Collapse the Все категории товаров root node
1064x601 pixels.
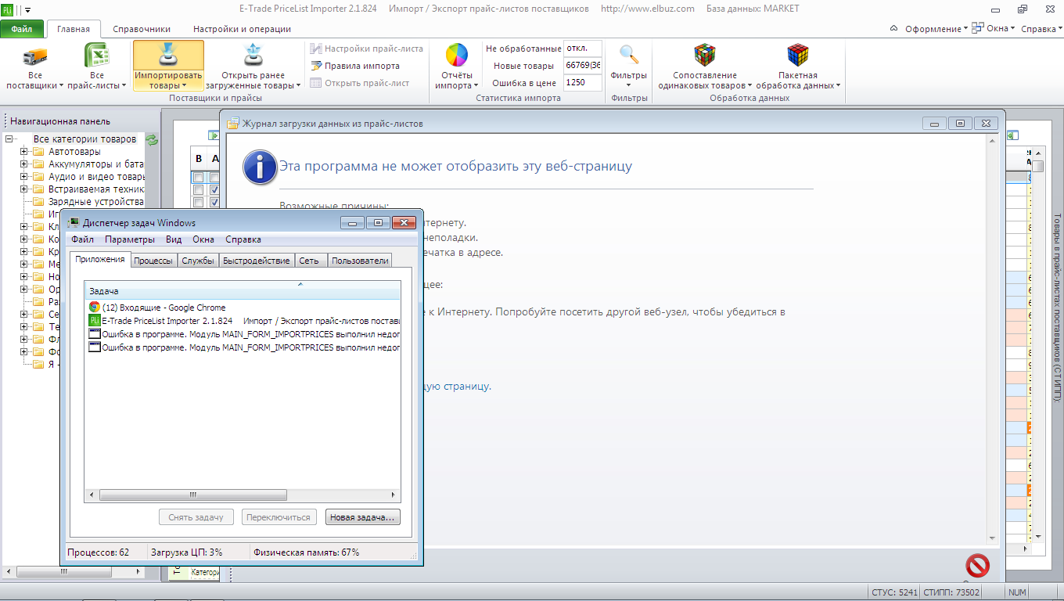click(9, 139)
